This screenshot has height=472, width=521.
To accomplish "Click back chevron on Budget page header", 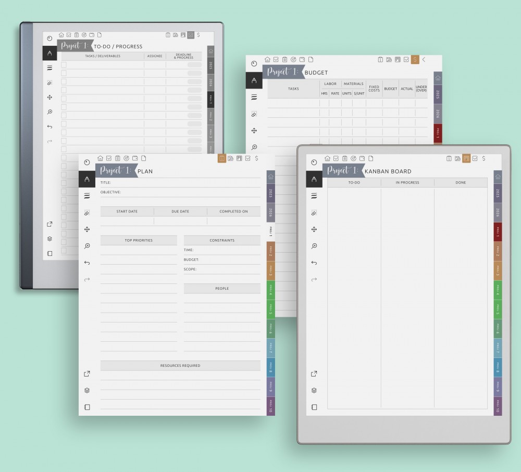I will [x=424, y=59].
